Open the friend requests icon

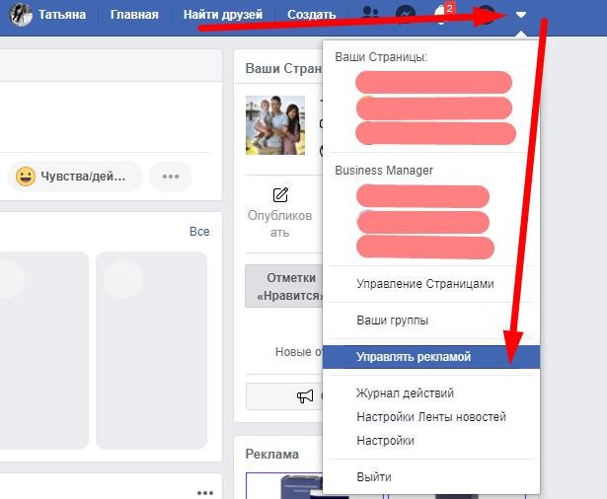click(370, 13)
